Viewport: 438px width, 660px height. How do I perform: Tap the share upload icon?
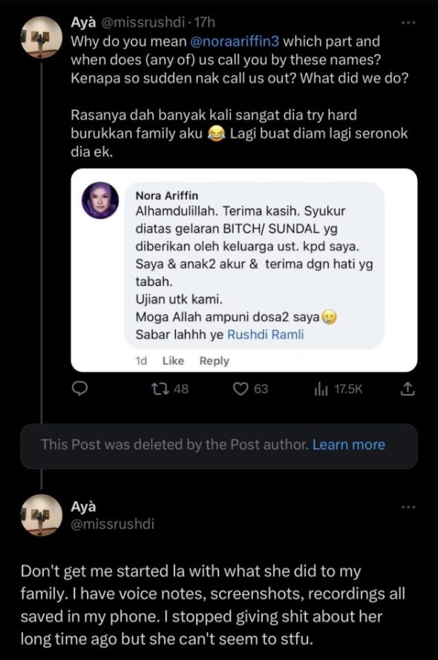[x=408, y=389]
